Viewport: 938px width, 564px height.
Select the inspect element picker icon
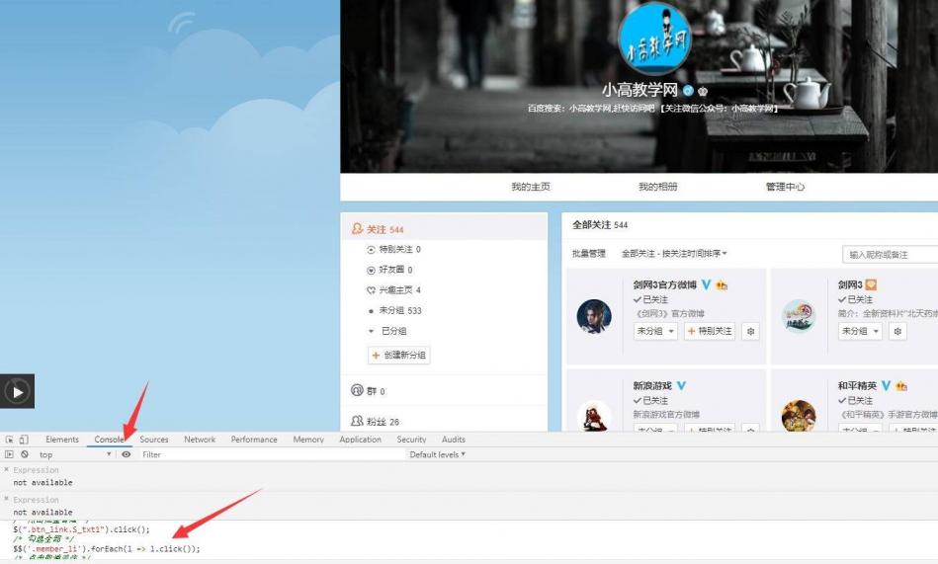pos(10,440)
